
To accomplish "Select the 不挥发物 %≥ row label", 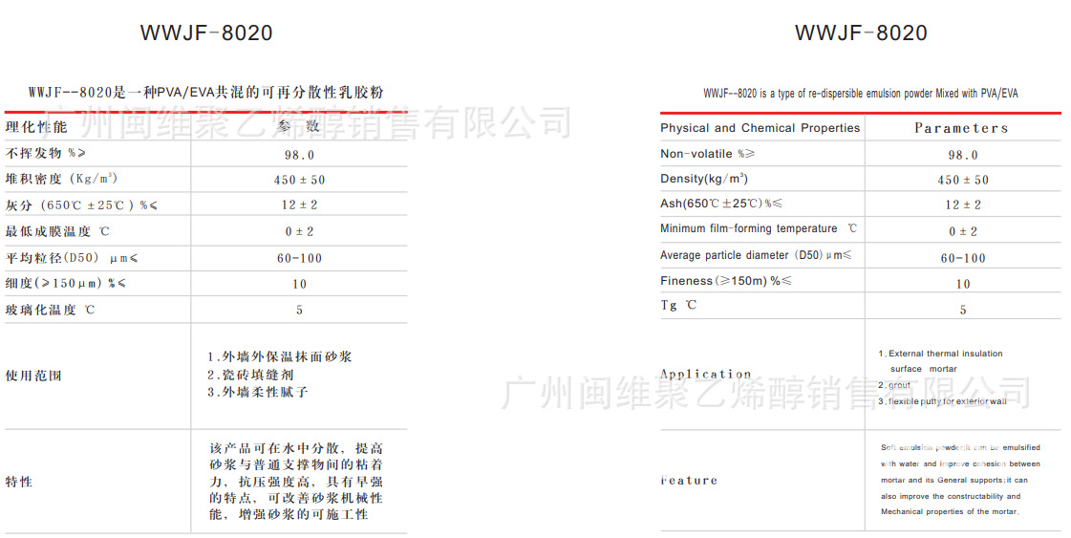I will pos(46,153).
